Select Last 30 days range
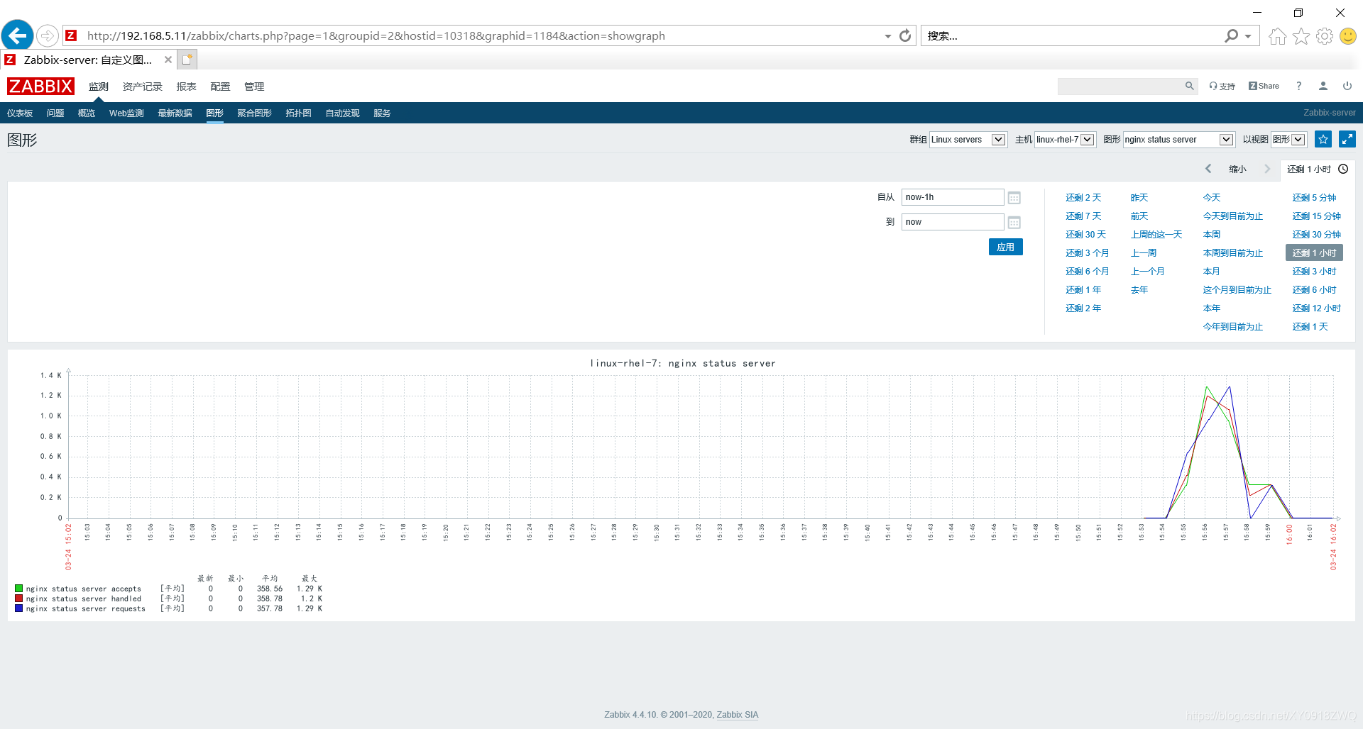1363x729 pixels. pyautogui.click(x=1085, y=235)
